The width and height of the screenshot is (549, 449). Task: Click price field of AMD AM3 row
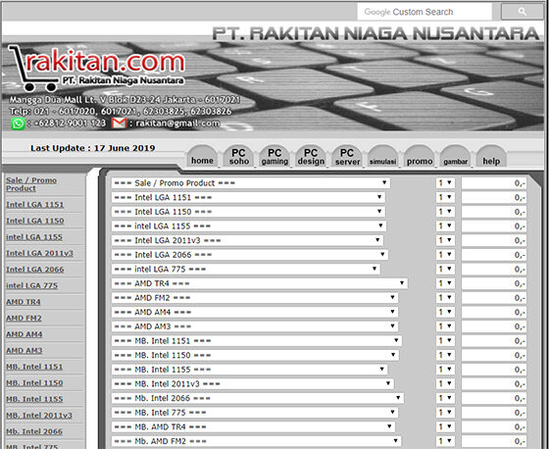point(494,326)
